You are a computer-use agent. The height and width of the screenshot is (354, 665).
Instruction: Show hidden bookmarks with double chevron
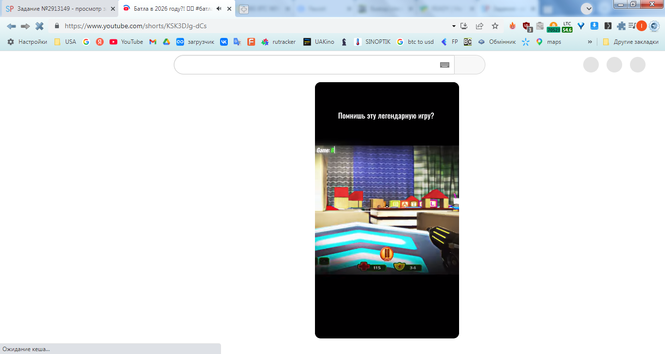590,42
